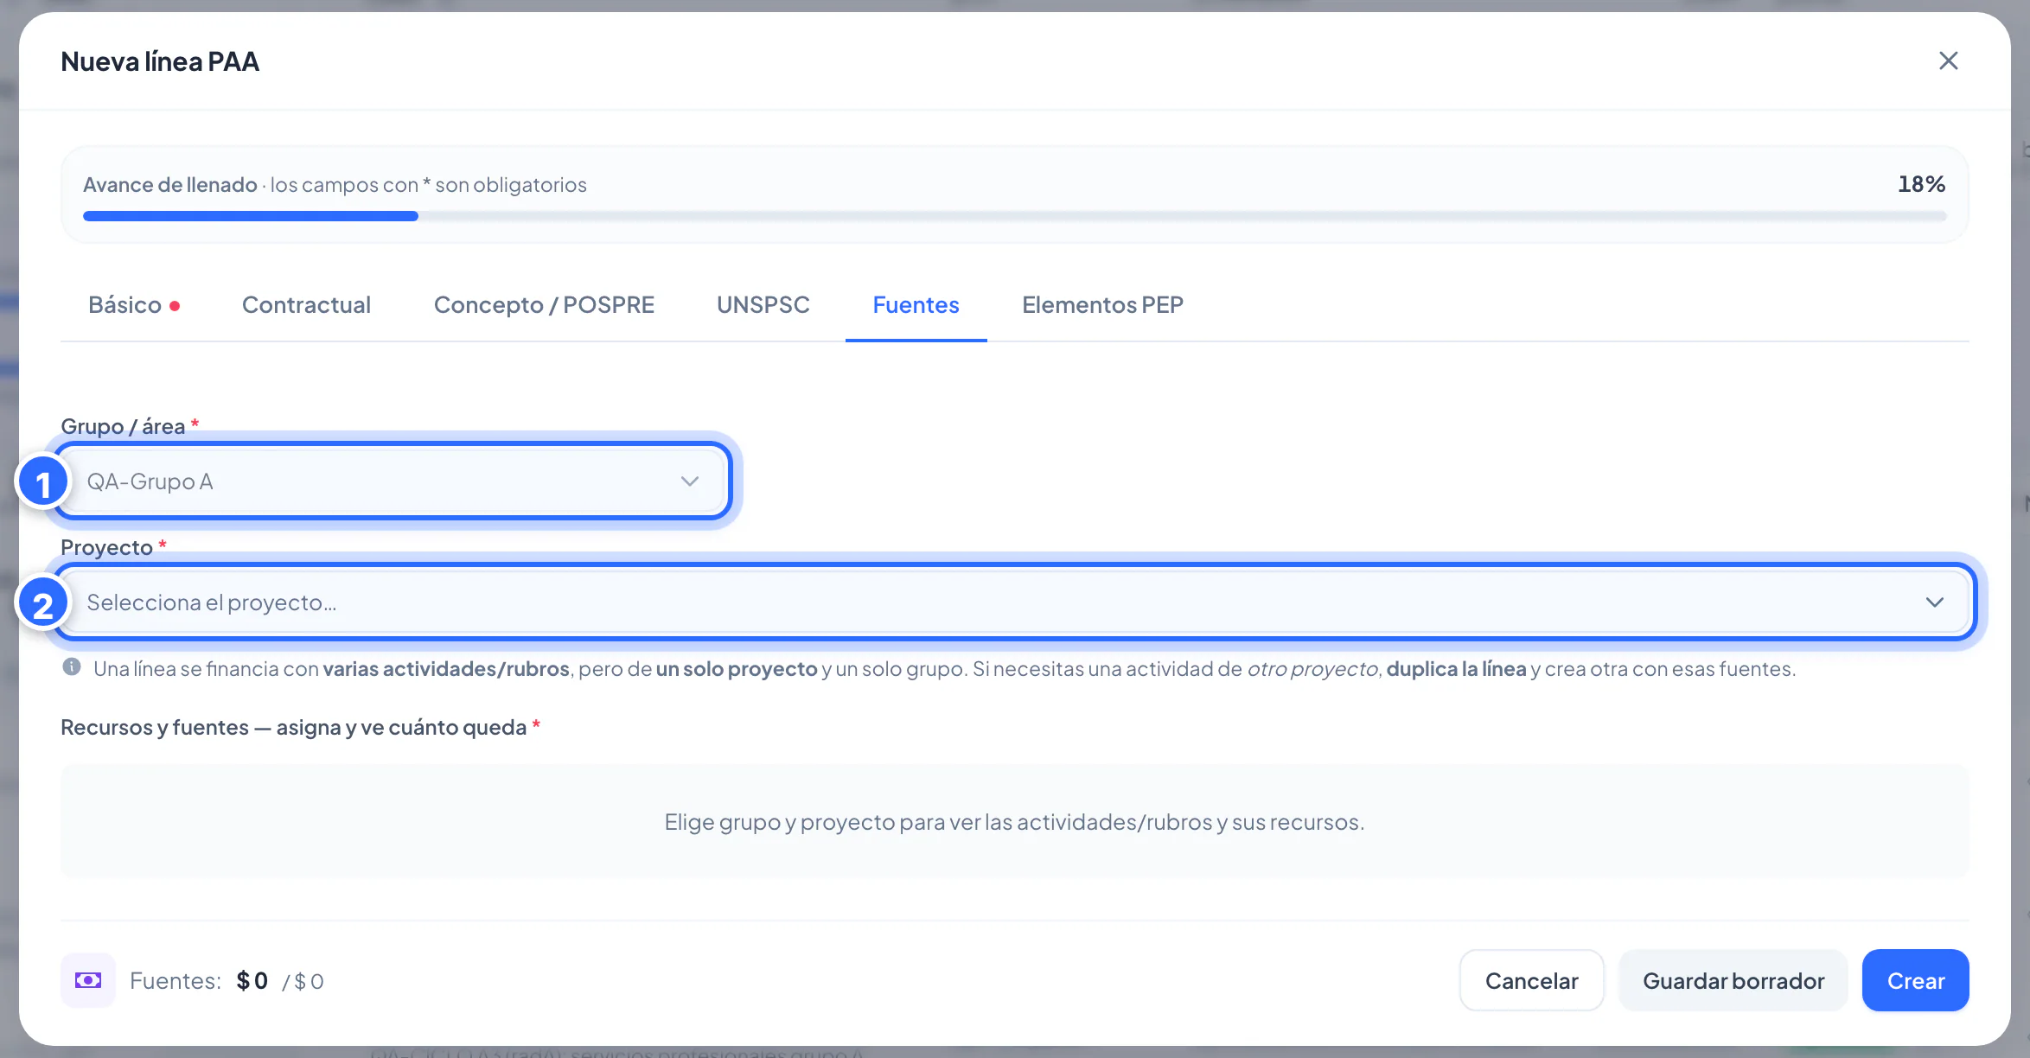The width and height of the screenshot is (2030, 1058).
Task: Click the Recursos y fuentes section heading
Action: (300, 727)
